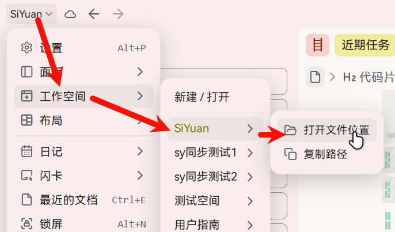Click the lock screen icon beside 锁屏

26,224
